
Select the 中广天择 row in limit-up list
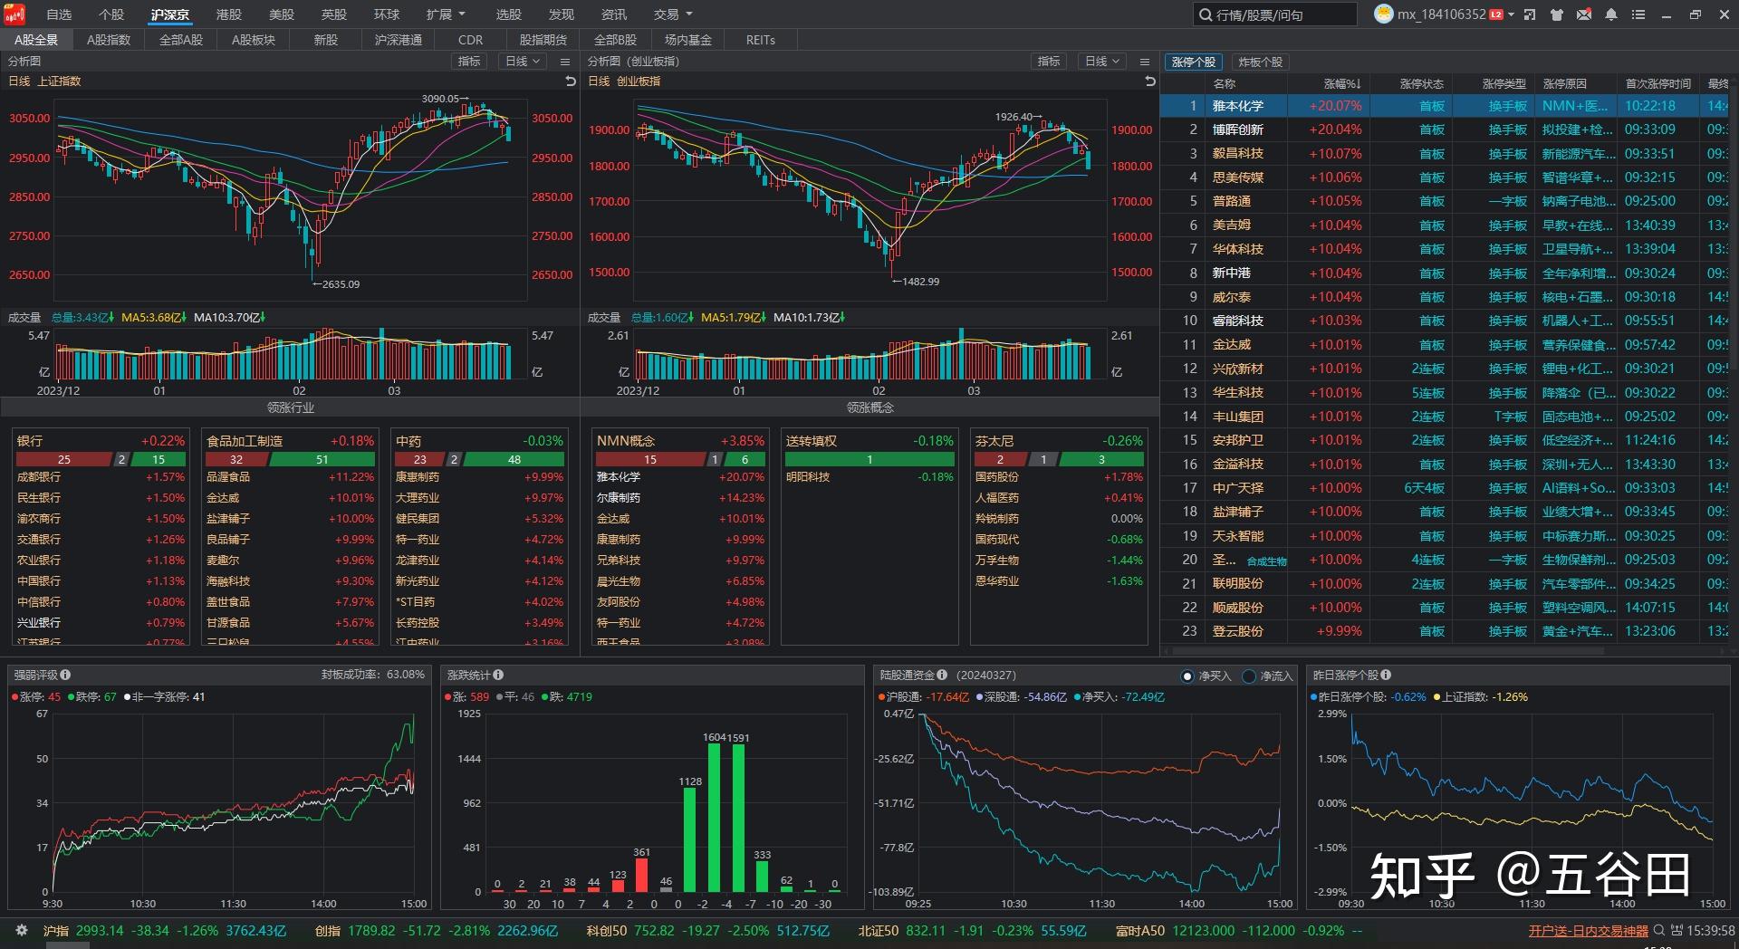coord(1444,488)
